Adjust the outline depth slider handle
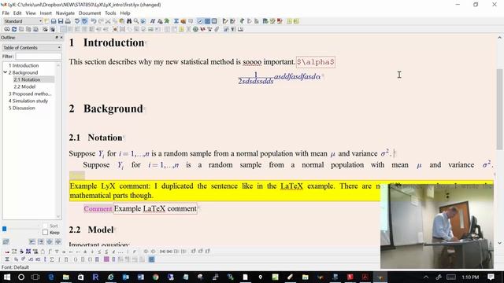This screenshot has height=283, width=504. [5, 229]
